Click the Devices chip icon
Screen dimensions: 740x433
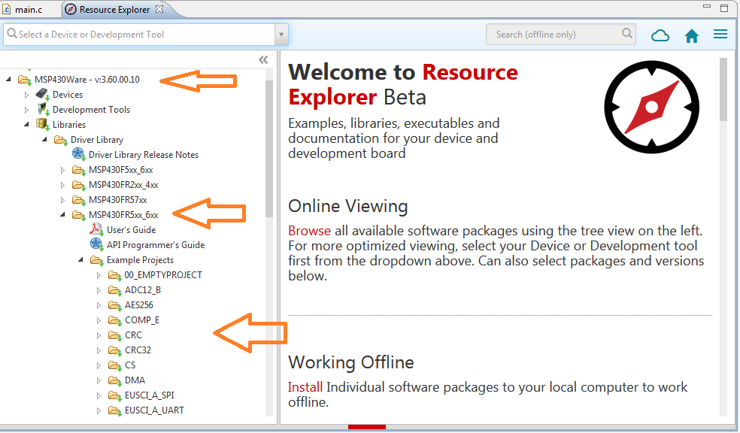42,94
